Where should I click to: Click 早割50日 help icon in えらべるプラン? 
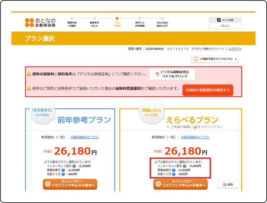174,174
